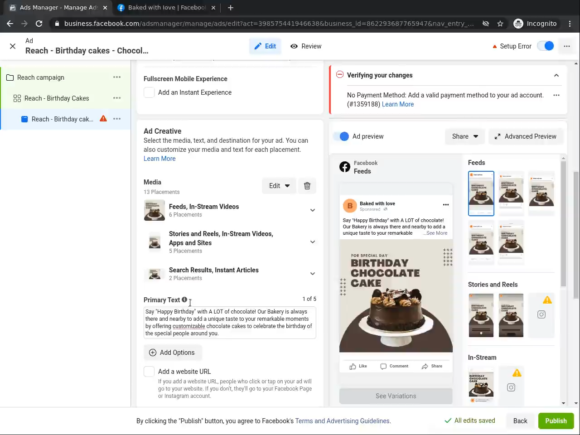Close the ad editor with X icon
Screen dimensions: 580x435
[x=13, y=46]
